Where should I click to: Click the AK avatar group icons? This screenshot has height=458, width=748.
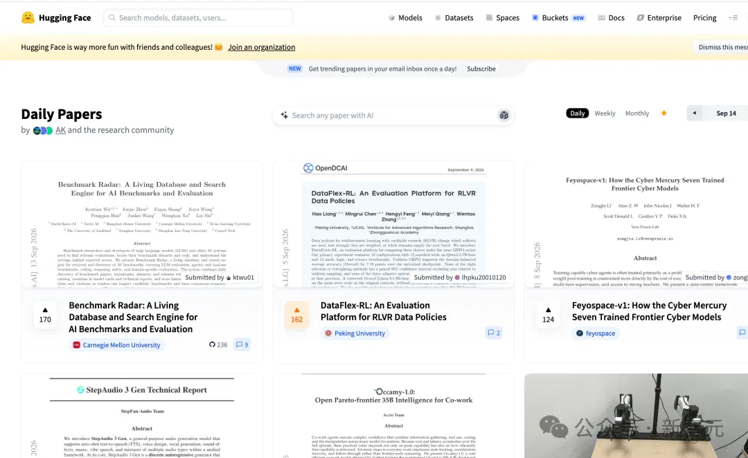tap(42, 131)
